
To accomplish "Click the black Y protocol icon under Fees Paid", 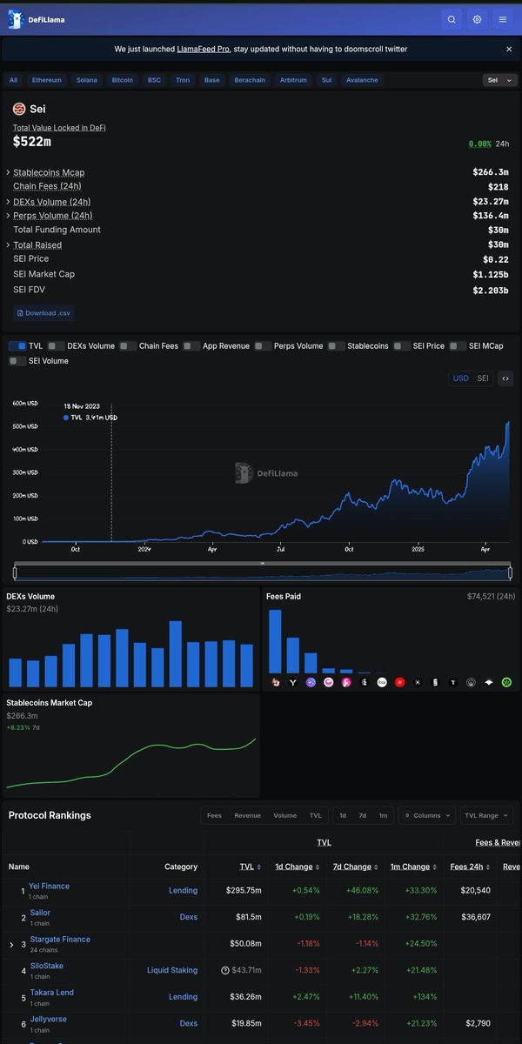I will coord(292,683).
